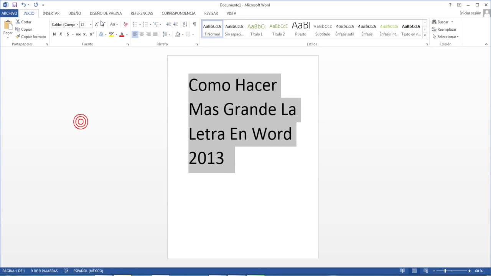Apply Subtítulo style
Viewport: 491px width, 276px height.
click(323, 29)
